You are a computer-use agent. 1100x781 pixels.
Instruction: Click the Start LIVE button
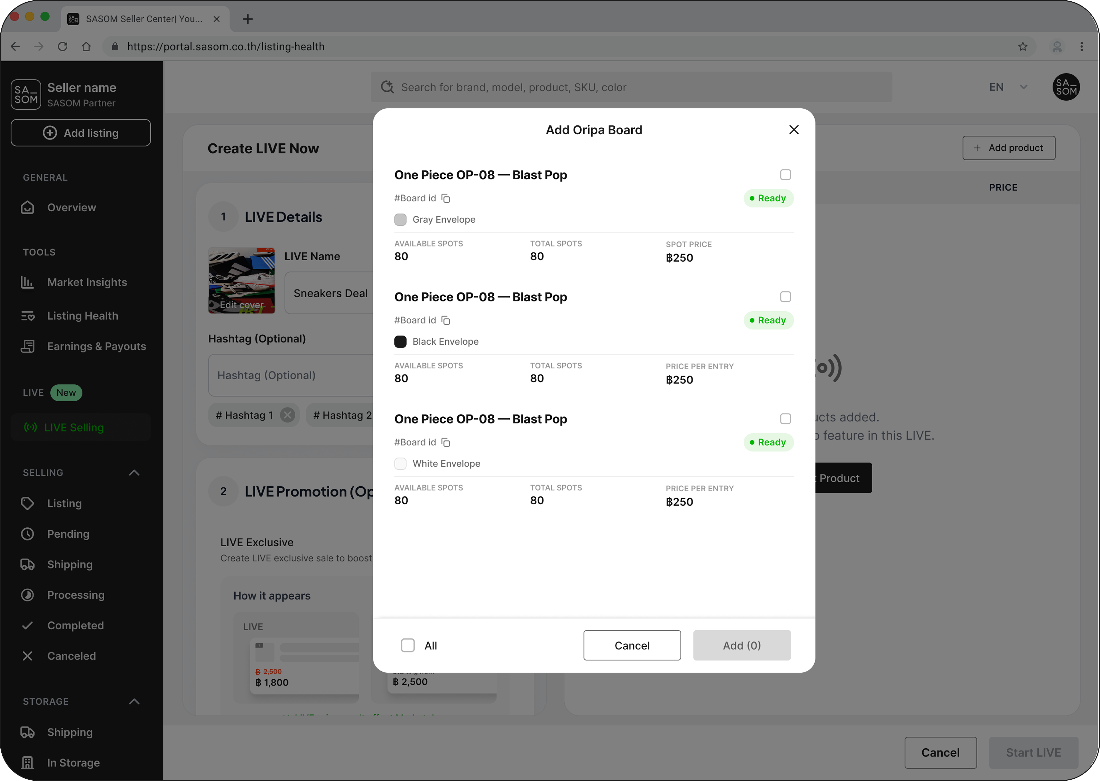click(x=1034, y=753)
